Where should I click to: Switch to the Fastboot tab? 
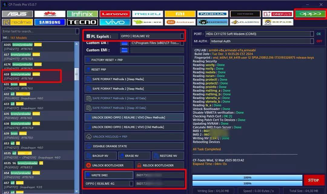[213, 22]
